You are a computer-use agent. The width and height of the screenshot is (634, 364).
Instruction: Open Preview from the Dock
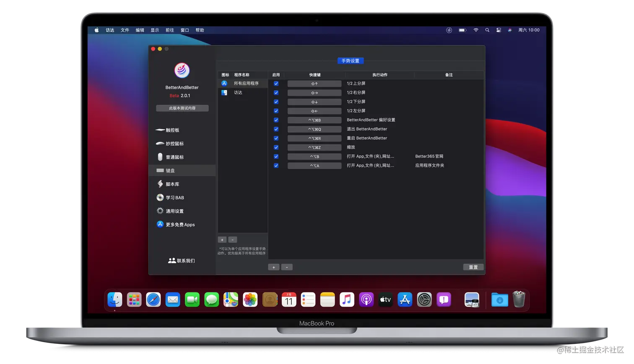(472, 300)
